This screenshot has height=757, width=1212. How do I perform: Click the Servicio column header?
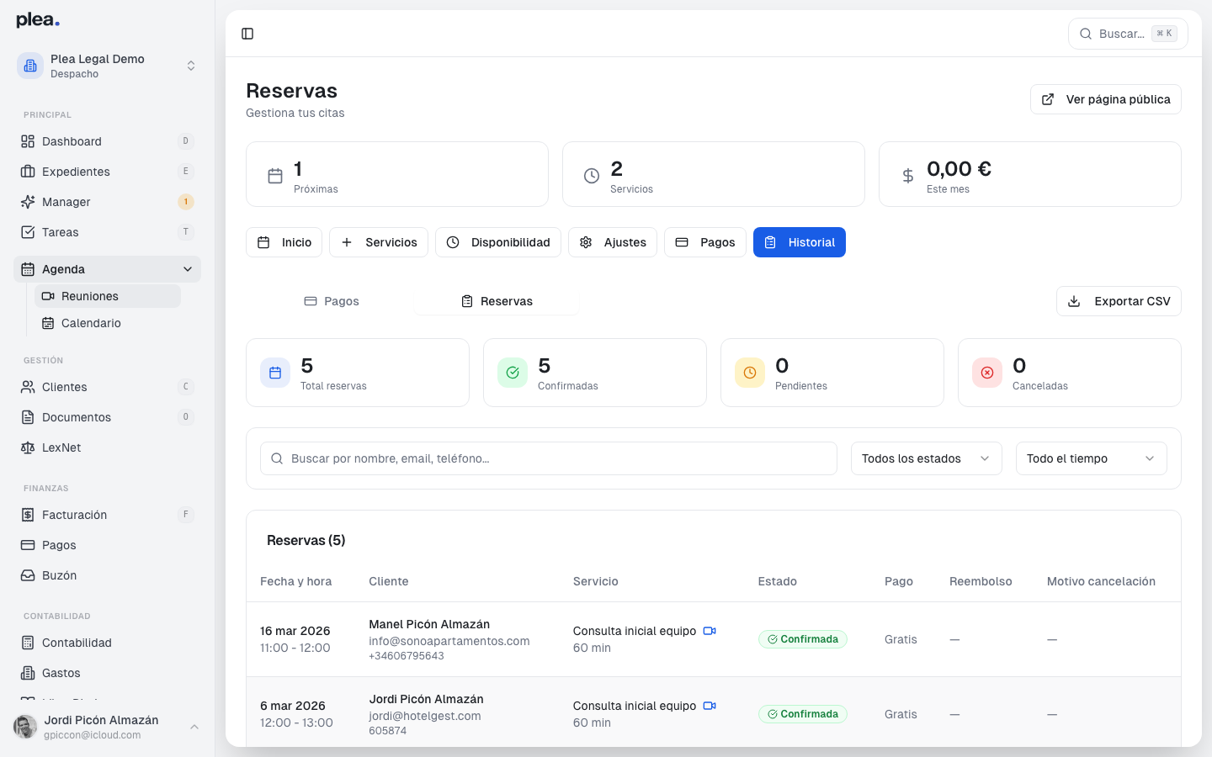[596, 581]
